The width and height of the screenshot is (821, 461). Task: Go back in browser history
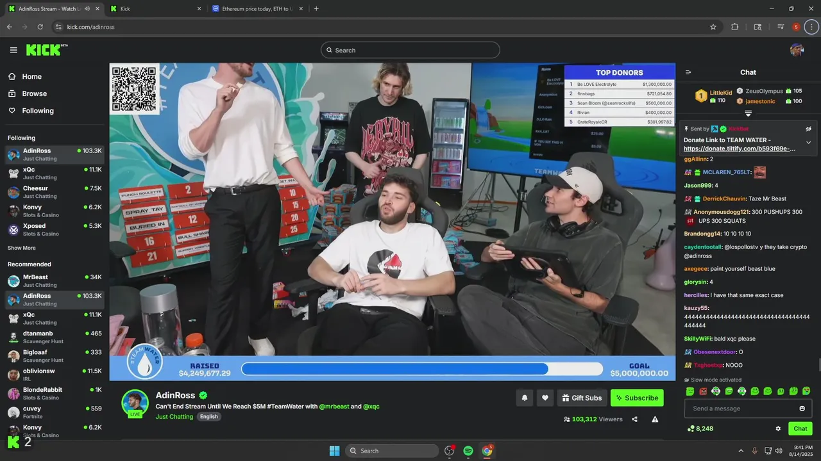tap(9, 27)
